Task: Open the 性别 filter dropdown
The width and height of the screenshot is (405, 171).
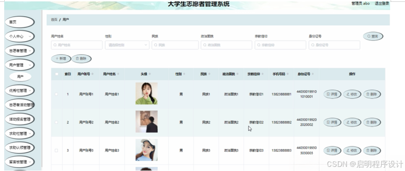Action: click(x=127, y=45)
